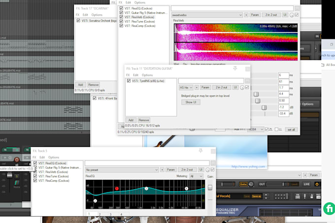Open the Guitar Rig tuner fork icon
The width and height of the screenshot is (335, 223).
[x=304, y=196]
